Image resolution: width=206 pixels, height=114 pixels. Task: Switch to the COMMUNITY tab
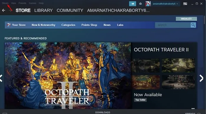coord(70,10)
